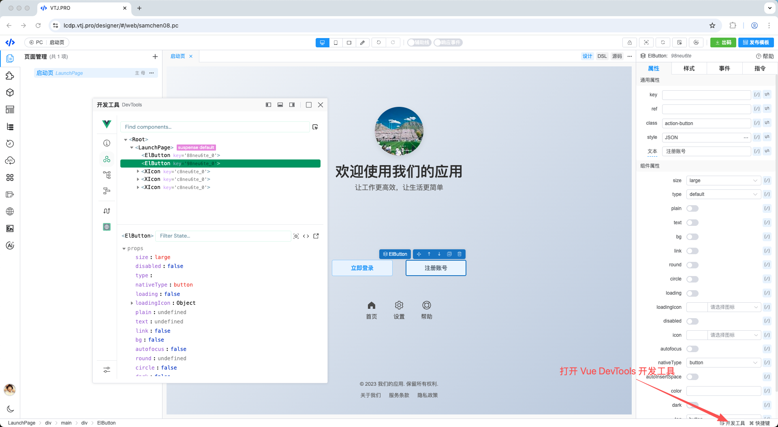Toggle dark mode moon icon at bottom left
The image size is (778, 427).
(x=10, y=409)
